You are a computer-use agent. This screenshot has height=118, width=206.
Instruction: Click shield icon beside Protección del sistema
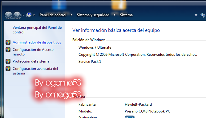tap(8, 61)
